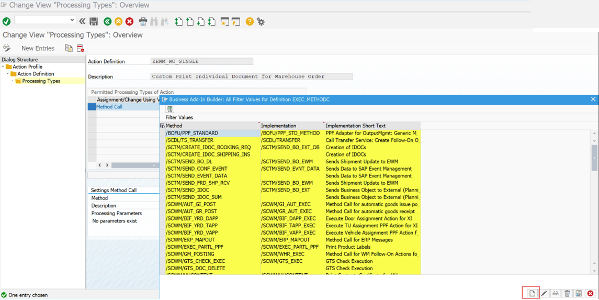Viewport: 599px width, 300px height.
Task: Click Print Product Labels short text
Action: click(372, 247)
